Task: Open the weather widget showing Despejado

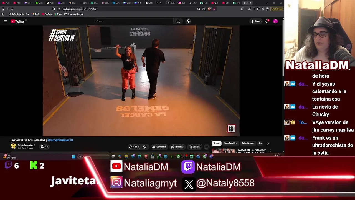Action: click(x=10, y=157)
